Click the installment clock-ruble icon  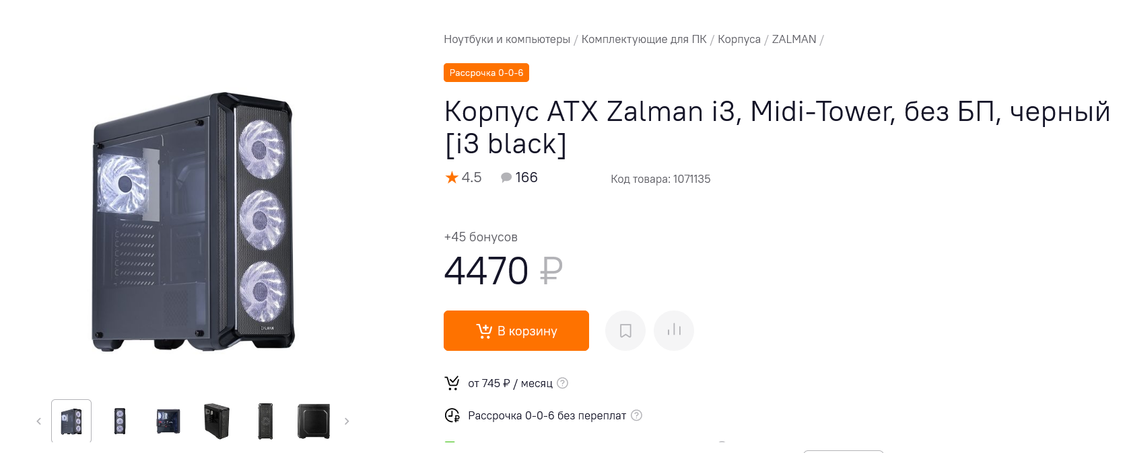tap(452, 415)
